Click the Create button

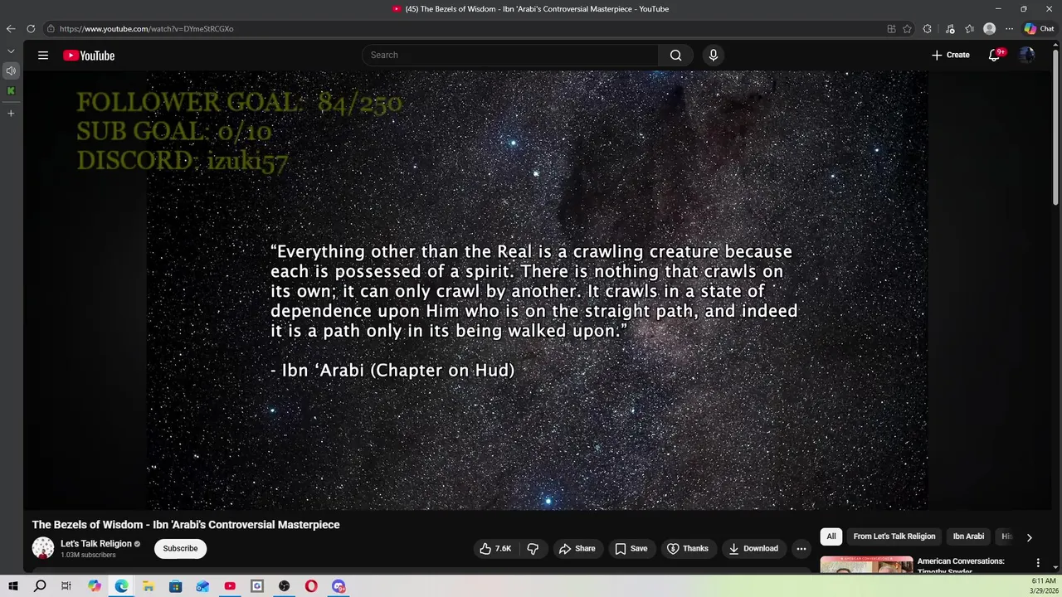(950, 56)
